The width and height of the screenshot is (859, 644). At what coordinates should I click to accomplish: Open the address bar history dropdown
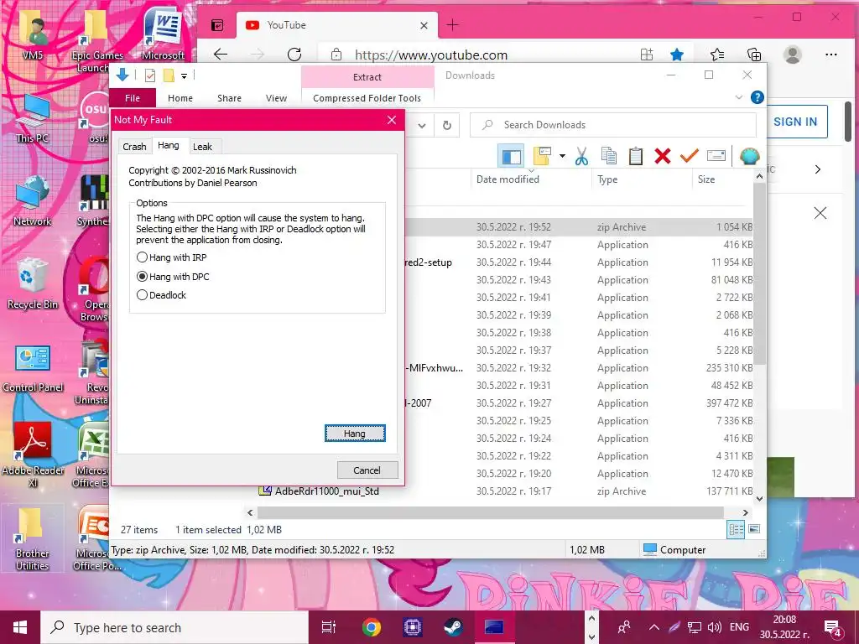(x=422, y=126)
